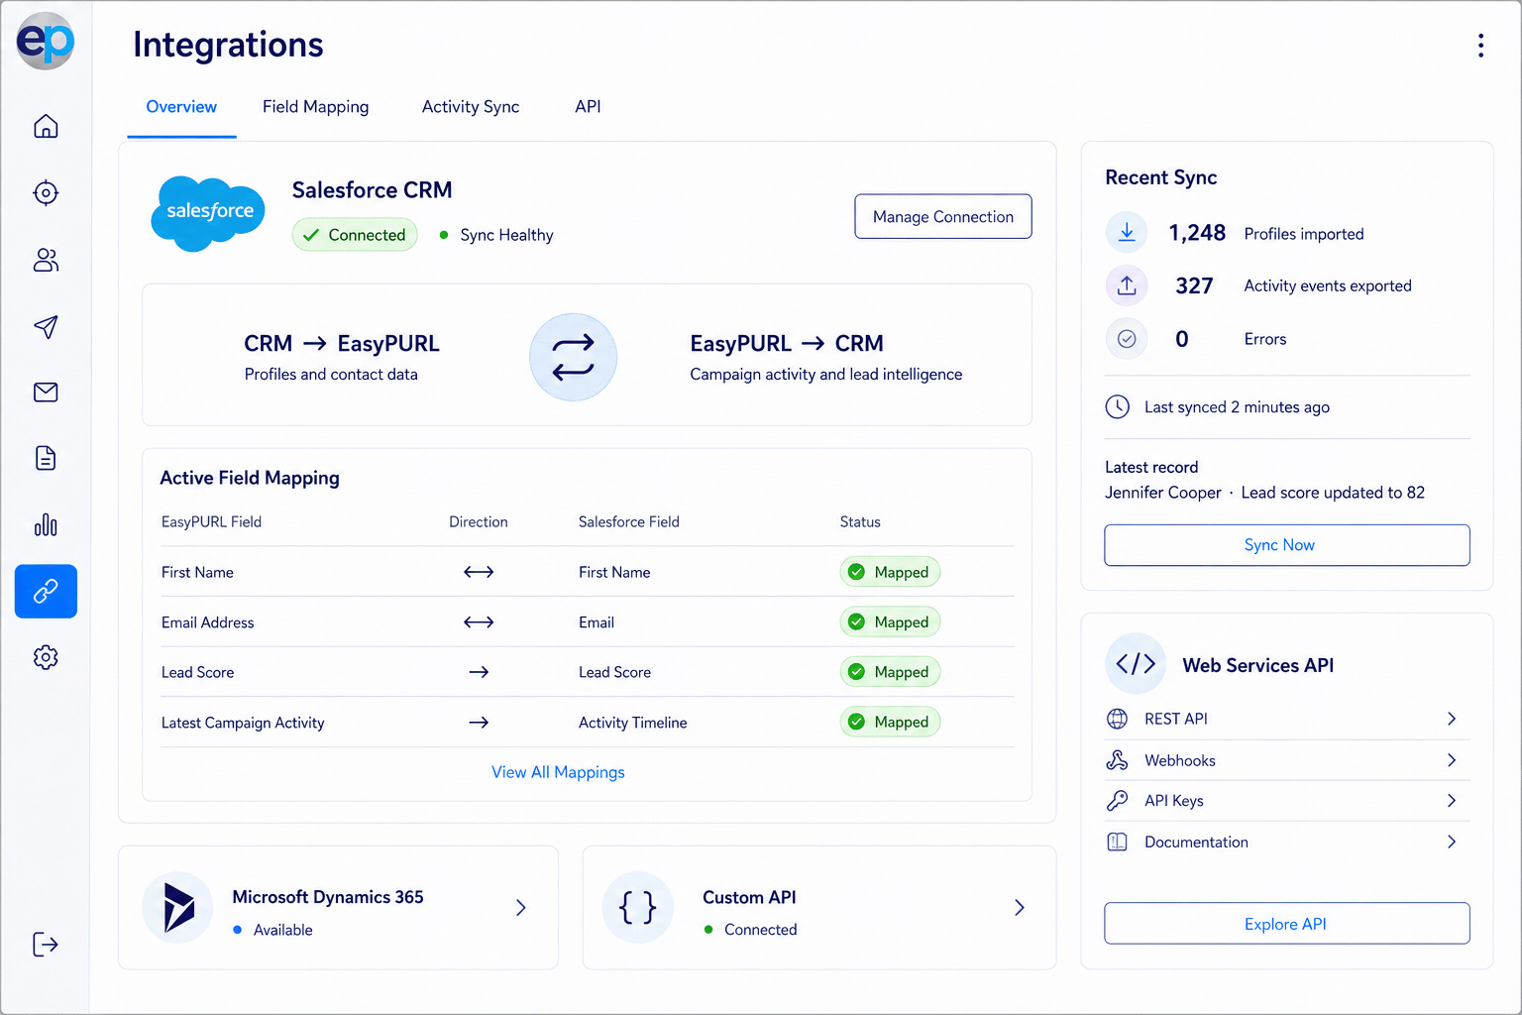Click 'Campaign activity and lead intelligence' text
The width and height of the screenshot is (1522, 1015).
pos(826,375)
